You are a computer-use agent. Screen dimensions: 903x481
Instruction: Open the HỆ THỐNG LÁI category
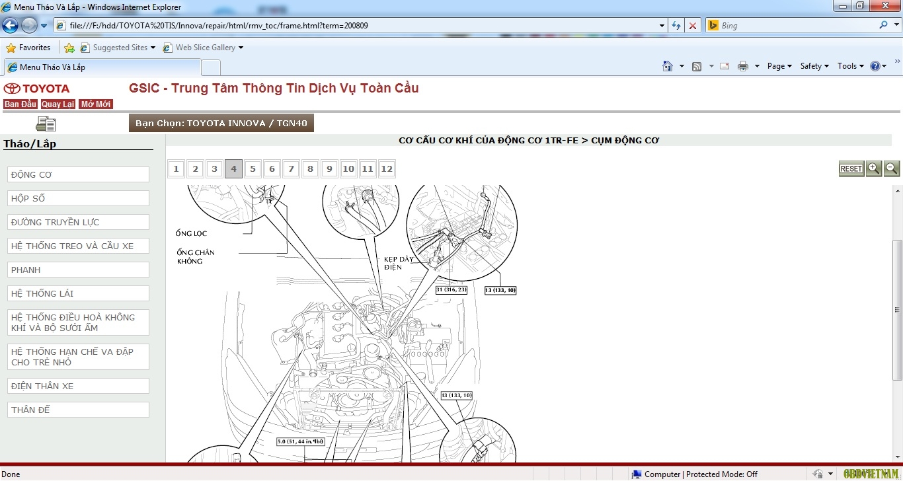[78, 293]
